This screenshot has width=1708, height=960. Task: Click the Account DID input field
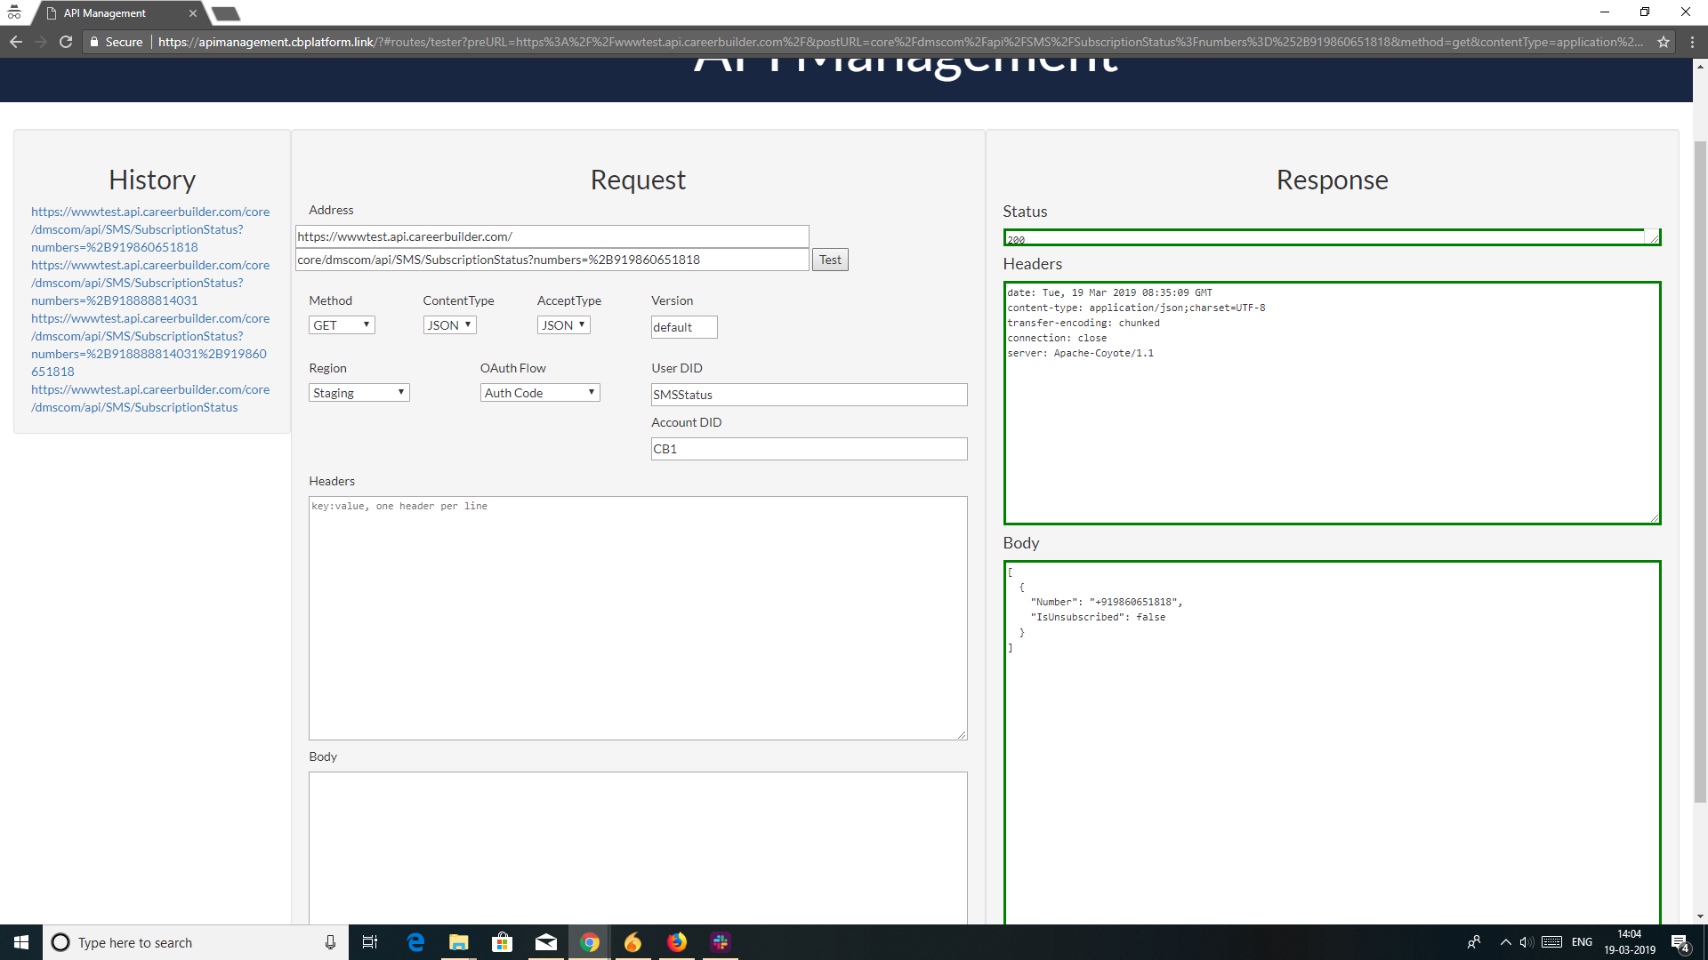(809, 449)
